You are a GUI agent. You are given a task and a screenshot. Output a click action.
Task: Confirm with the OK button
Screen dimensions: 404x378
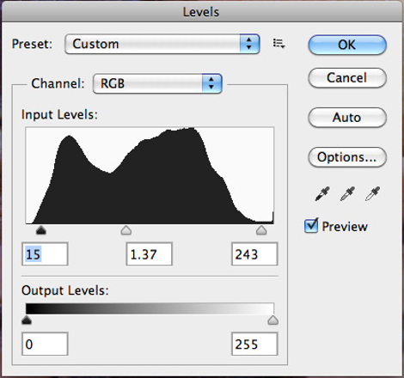click(347, 45)
